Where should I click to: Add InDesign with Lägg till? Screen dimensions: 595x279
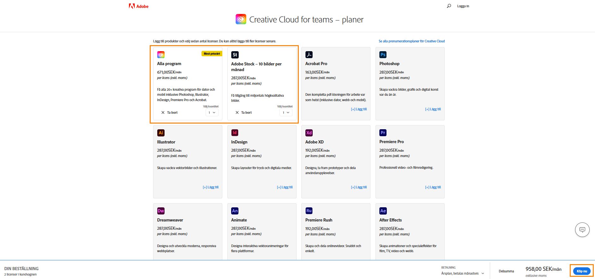(x=285, y=187)
